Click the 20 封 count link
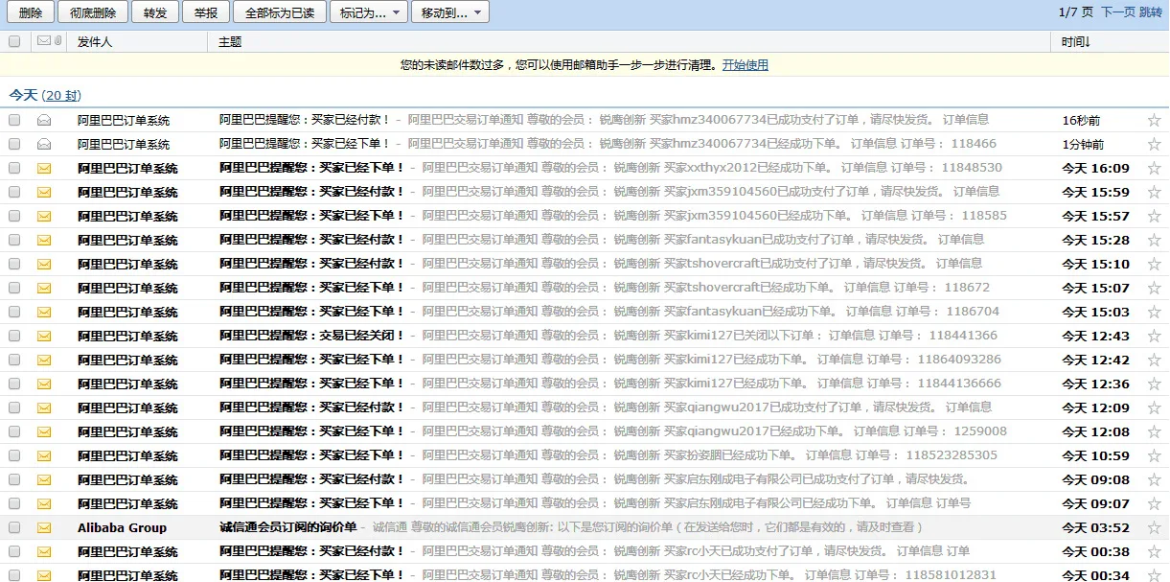This screenshot has height=582, width=1170. tap(61, 96)
